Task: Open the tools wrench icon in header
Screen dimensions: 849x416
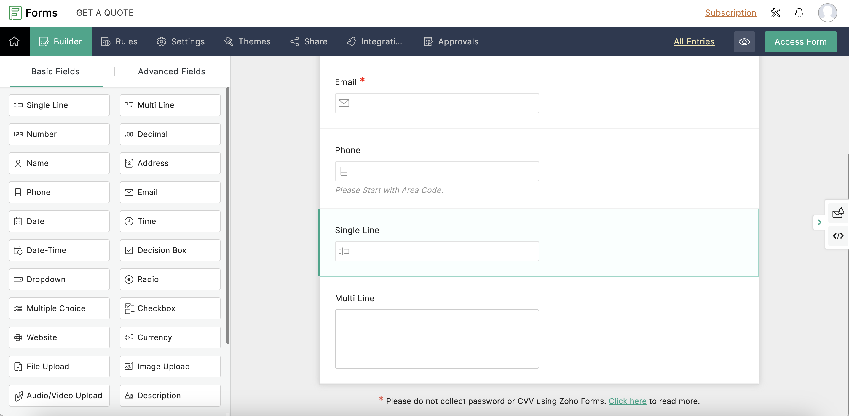Action: tap(775, 13)
